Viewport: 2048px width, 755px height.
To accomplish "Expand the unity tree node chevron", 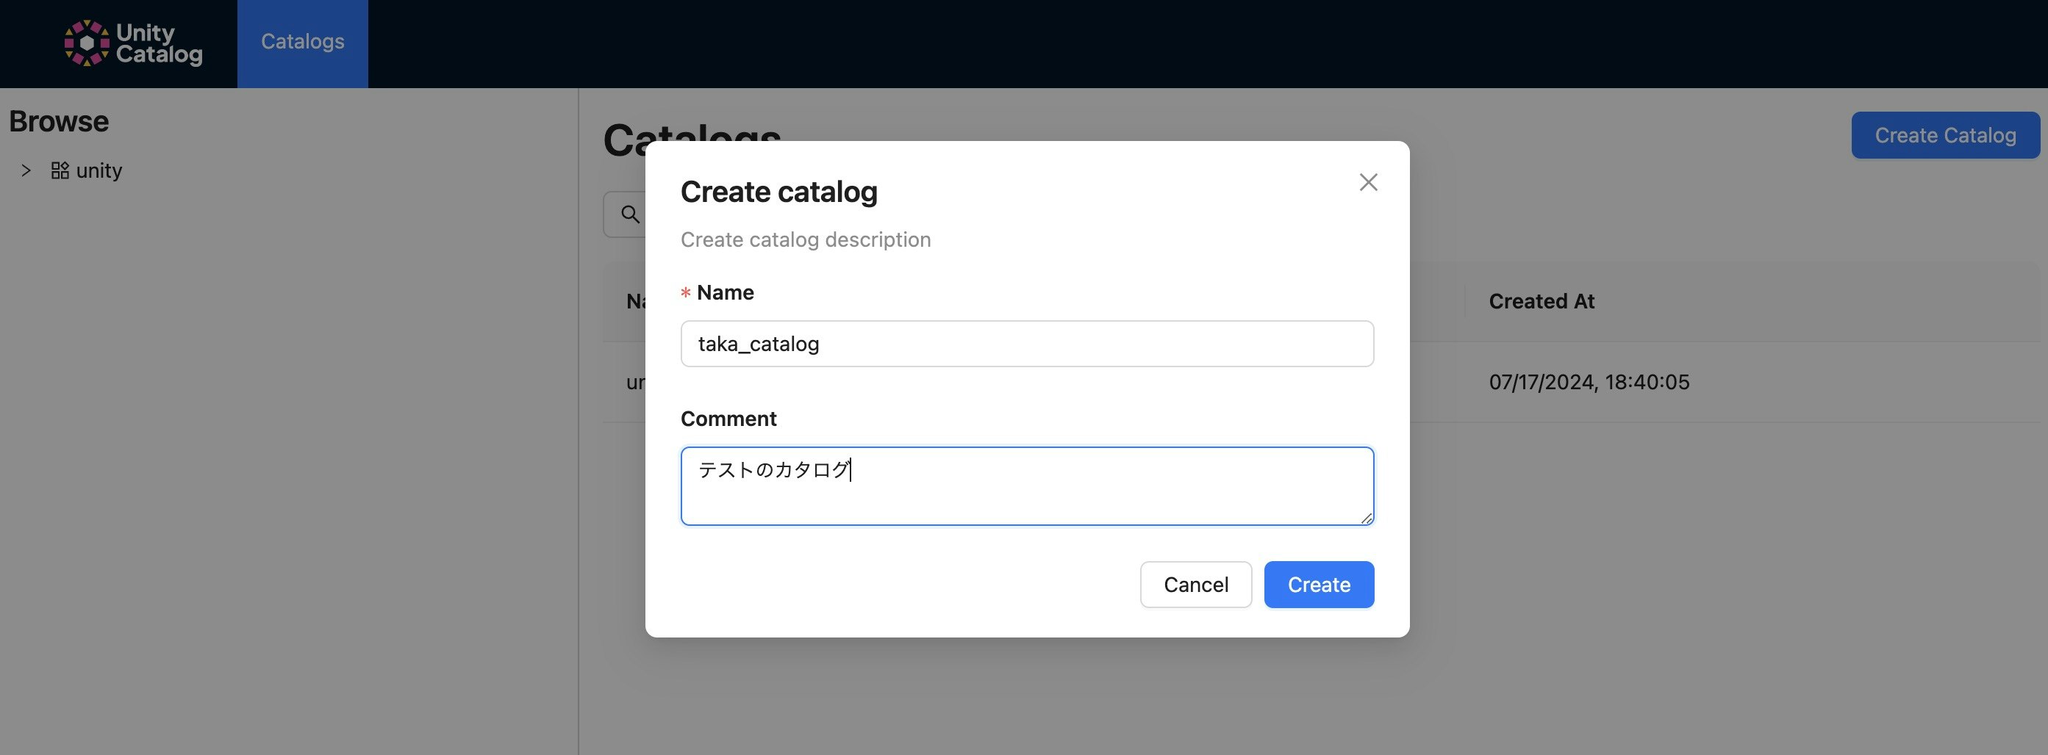I will [x=26, y=170].
